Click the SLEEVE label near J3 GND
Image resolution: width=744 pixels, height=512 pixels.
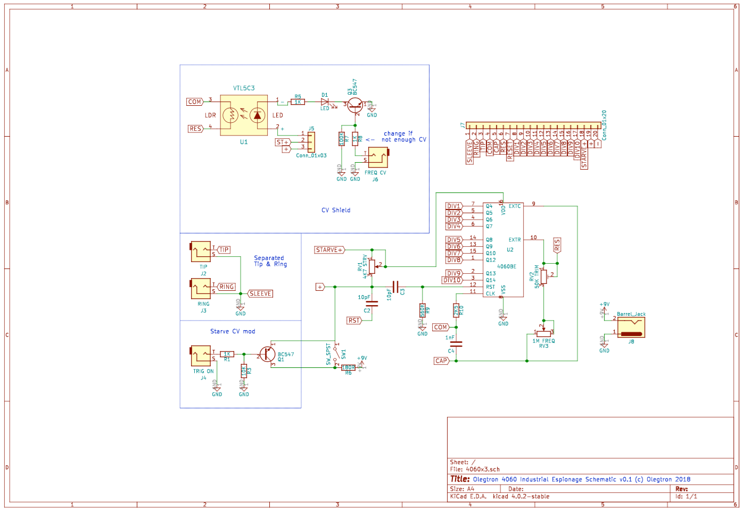click(x=260, y=293)
